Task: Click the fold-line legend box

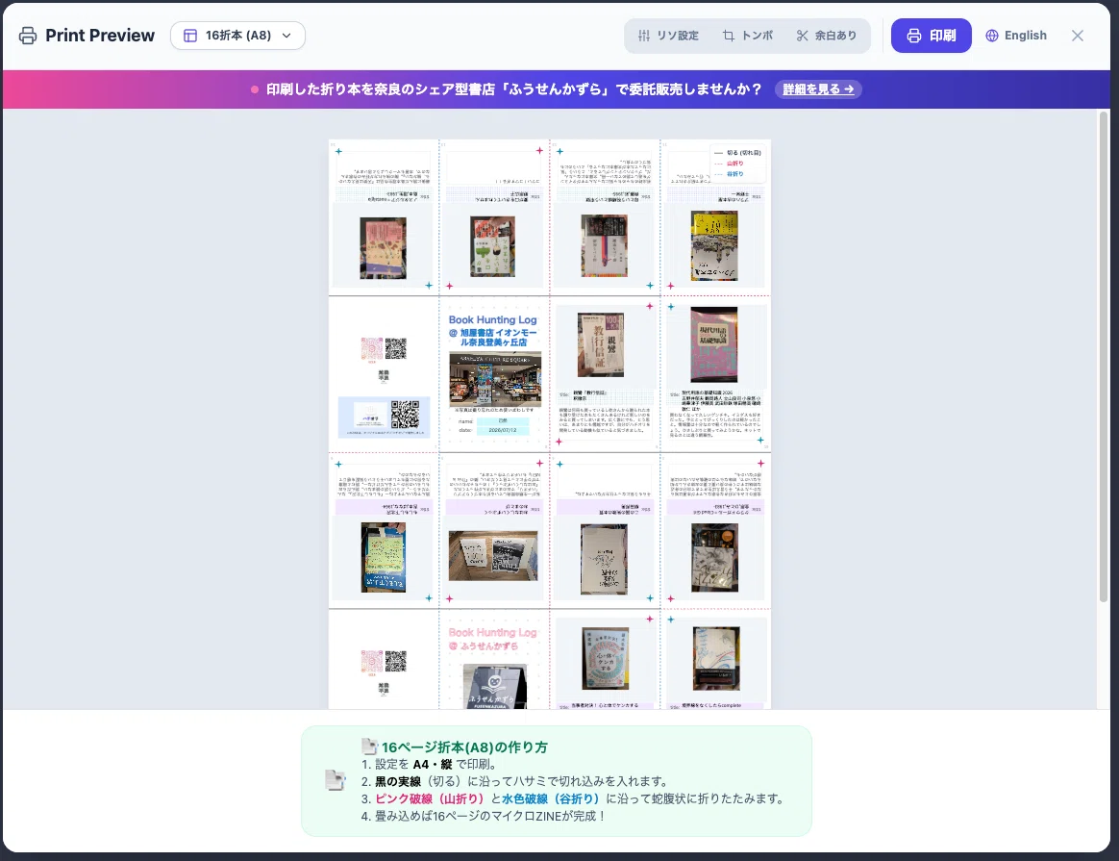Action: 738,164
